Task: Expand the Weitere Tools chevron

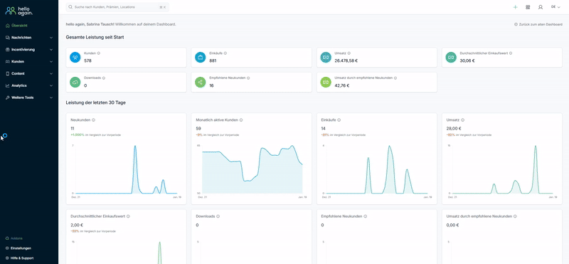Action: (51, 97)
